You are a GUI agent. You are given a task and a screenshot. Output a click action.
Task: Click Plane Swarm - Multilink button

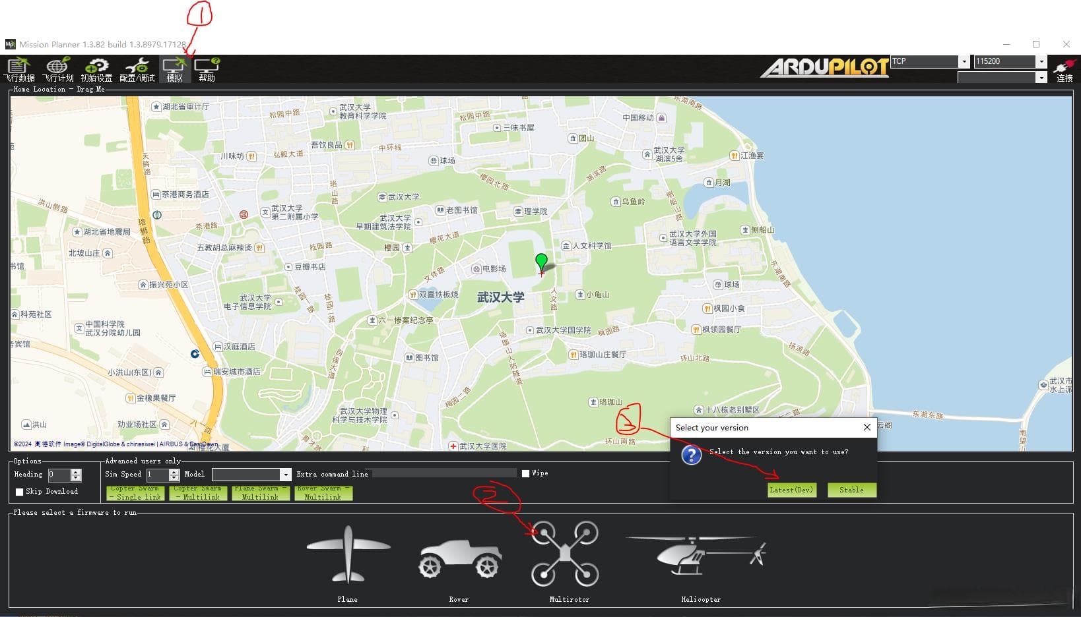[x=261, y=493]
